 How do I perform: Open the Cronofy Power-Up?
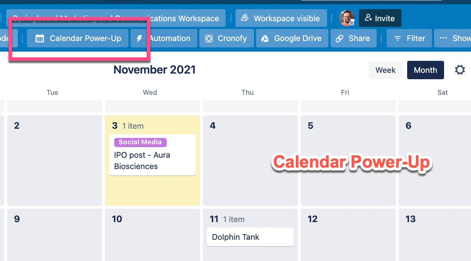pyautogui.click(x=226, y=38)
